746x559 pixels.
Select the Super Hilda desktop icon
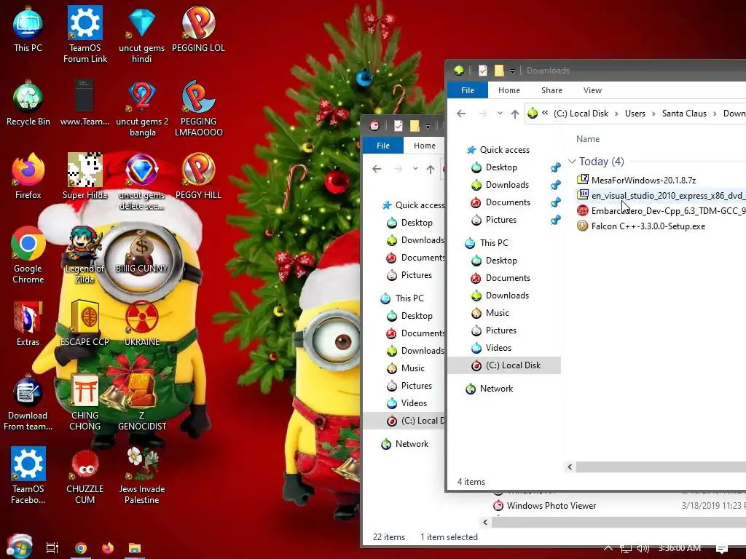pyautogui.click(x=85, y=176)
